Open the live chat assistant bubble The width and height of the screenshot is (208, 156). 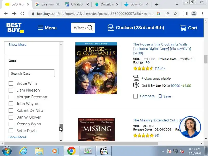click(190, 127)
